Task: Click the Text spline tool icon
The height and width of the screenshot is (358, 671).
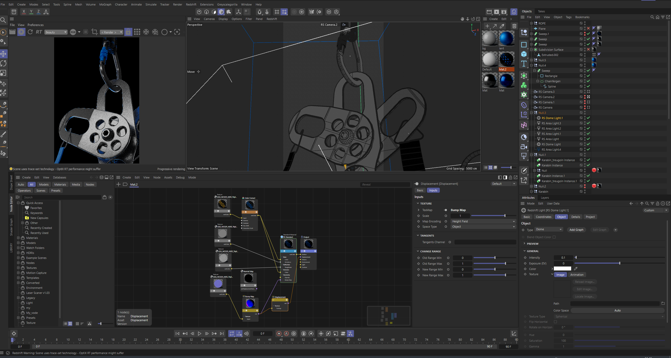Action: [x=524, y=64]
